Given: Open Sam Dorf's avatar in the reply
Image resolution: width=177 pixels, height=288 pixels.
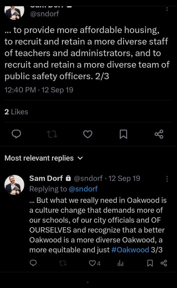Looking at the screenshot, I should click(x=14, y=185).
